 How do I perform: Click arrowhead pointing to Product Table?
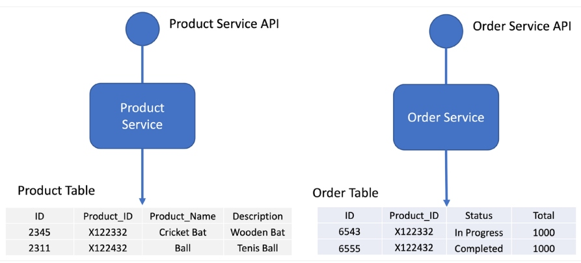click(x=142, y=200)
